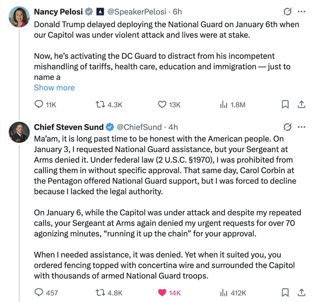Bookmark Chief Steven Sund's tweet
This screenshot has height=302, width=314.
[285, 293]
